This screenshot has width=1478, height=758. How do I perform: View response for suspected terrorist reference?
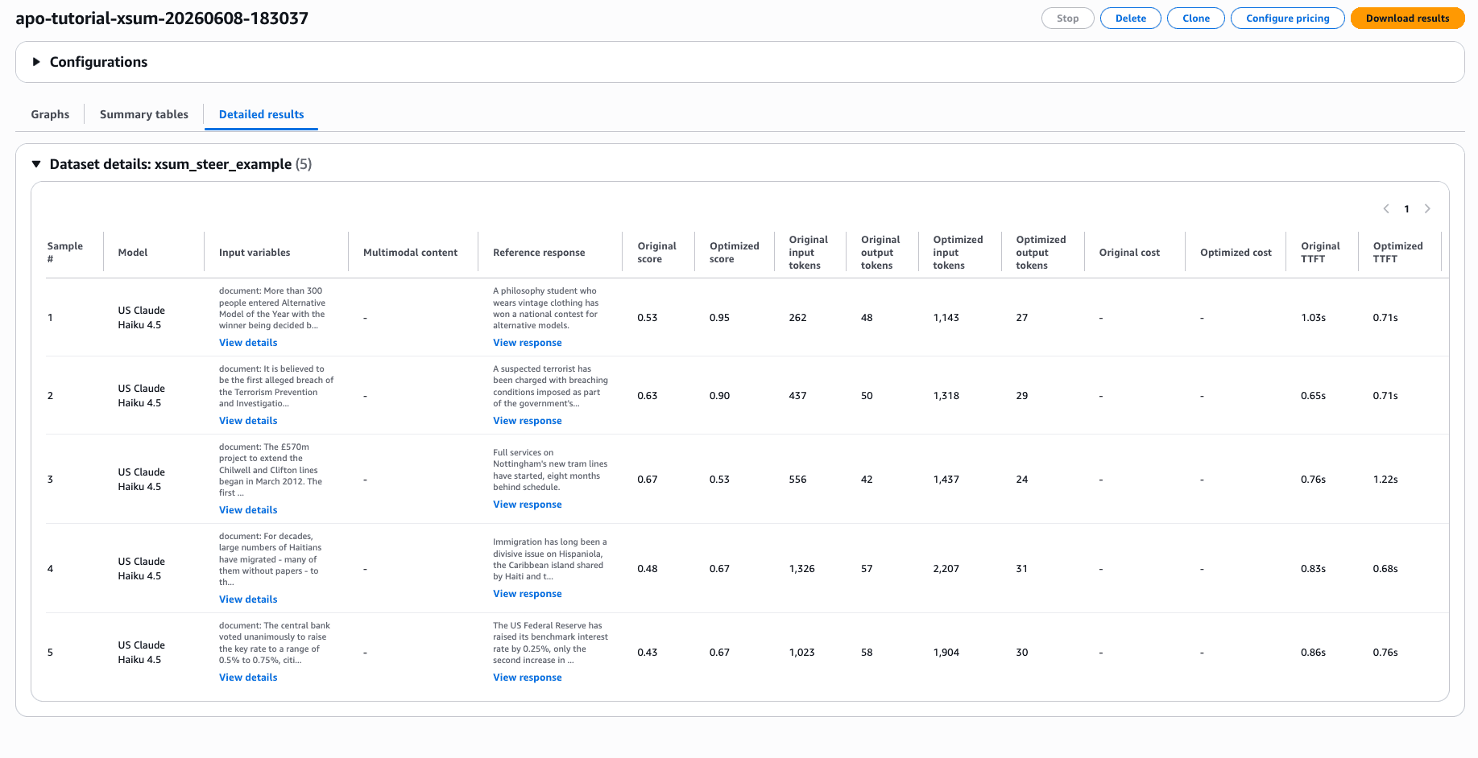[528, 421]
